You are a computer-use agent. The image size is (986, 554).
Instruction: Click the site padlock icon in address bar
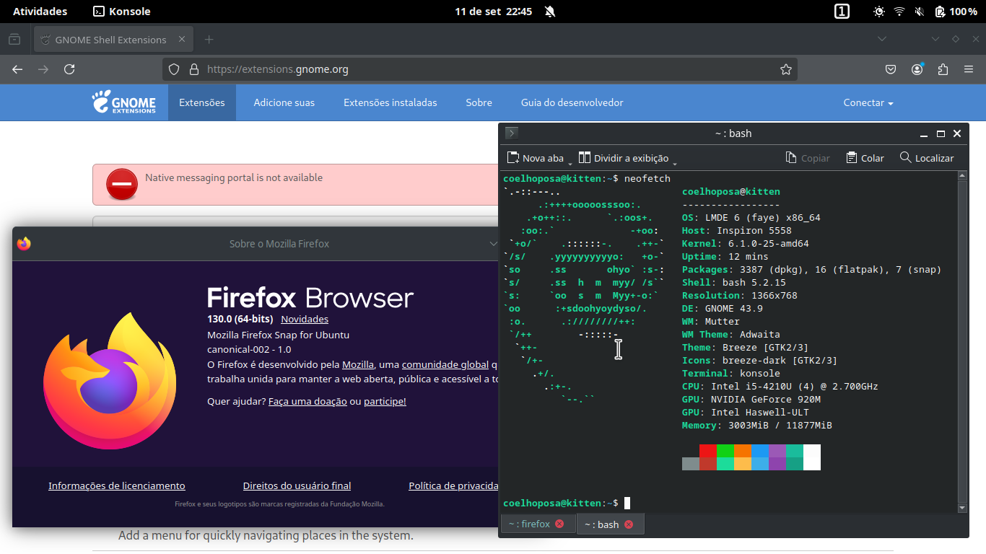tap(193, 69)
